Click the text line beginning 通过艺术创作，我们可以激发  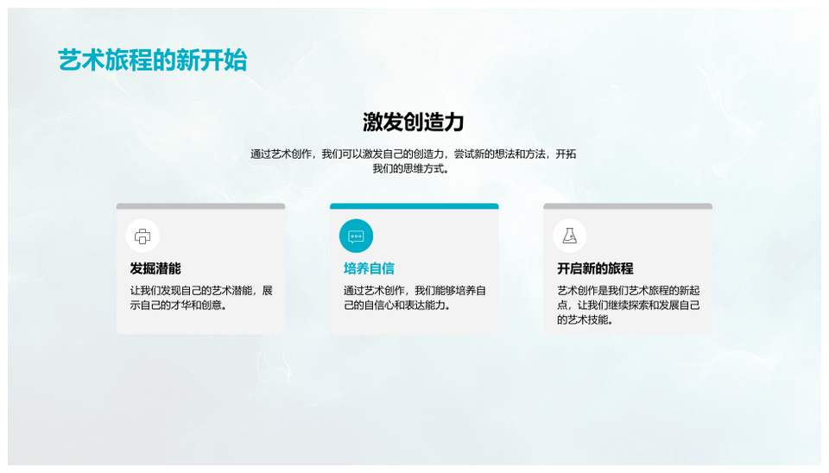tap(414, 154)
